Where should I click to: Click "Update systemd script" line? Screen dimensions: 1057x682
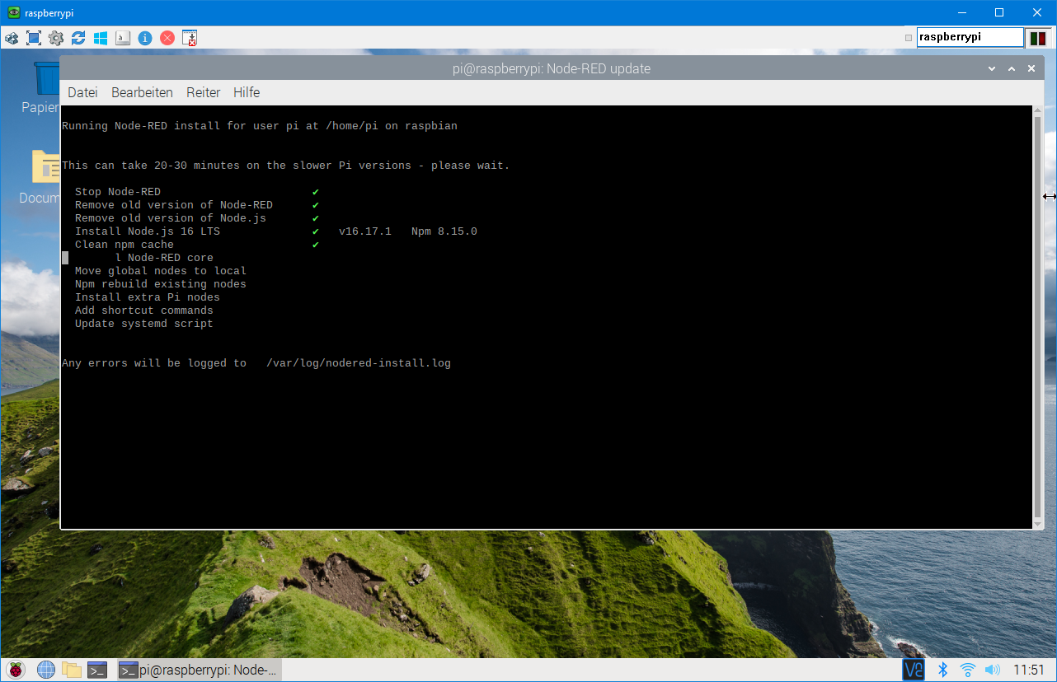pos(144,324)
